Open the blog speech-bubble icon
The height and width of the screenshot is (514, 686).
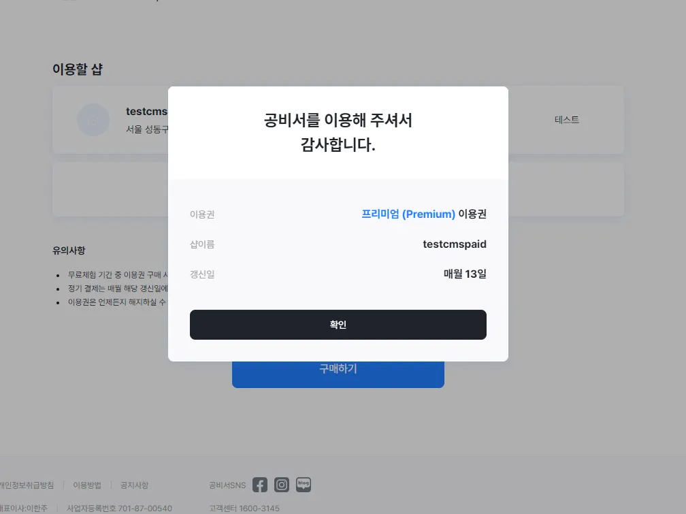pos(304,485)
